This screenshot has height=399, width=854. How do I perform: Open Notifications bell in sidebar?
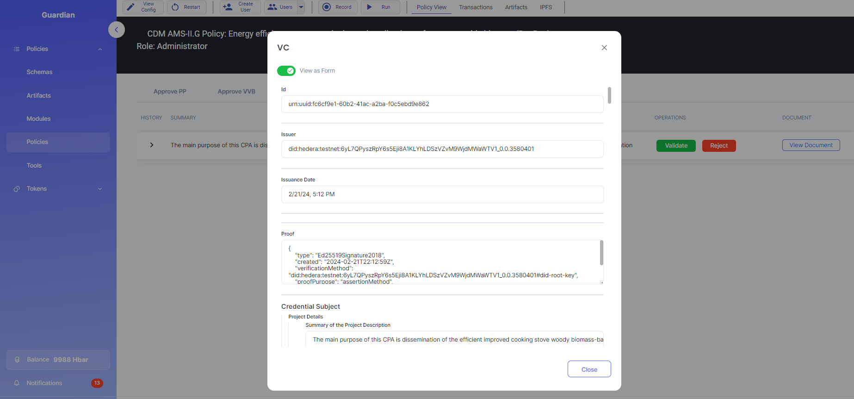[17, 383]
